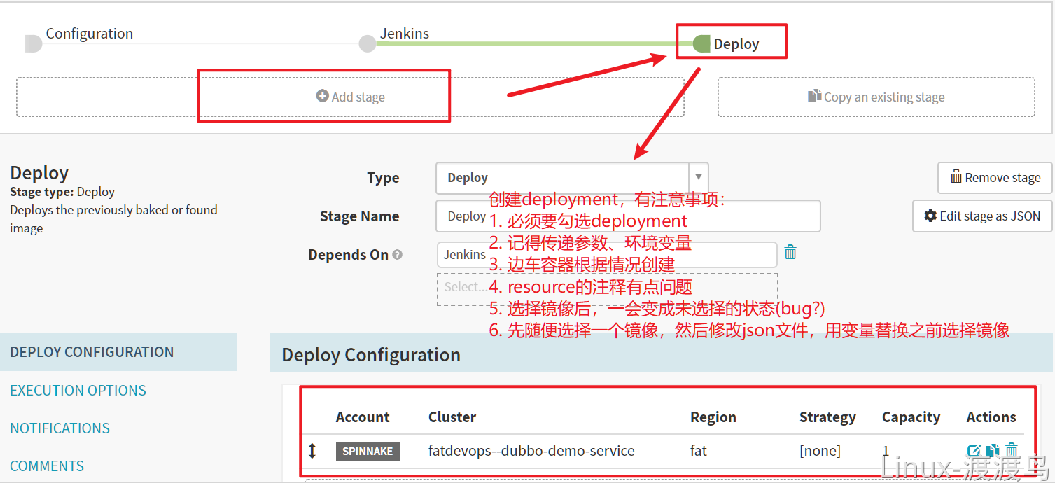Click the Cluster column header
Screen dimensions: 1055x488
(x=452, y=417)
